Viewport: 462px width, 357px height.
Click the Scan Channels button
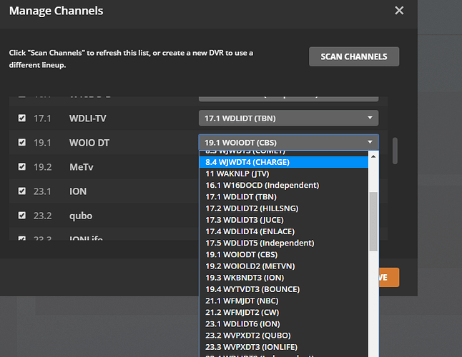[x=354, y=56]
